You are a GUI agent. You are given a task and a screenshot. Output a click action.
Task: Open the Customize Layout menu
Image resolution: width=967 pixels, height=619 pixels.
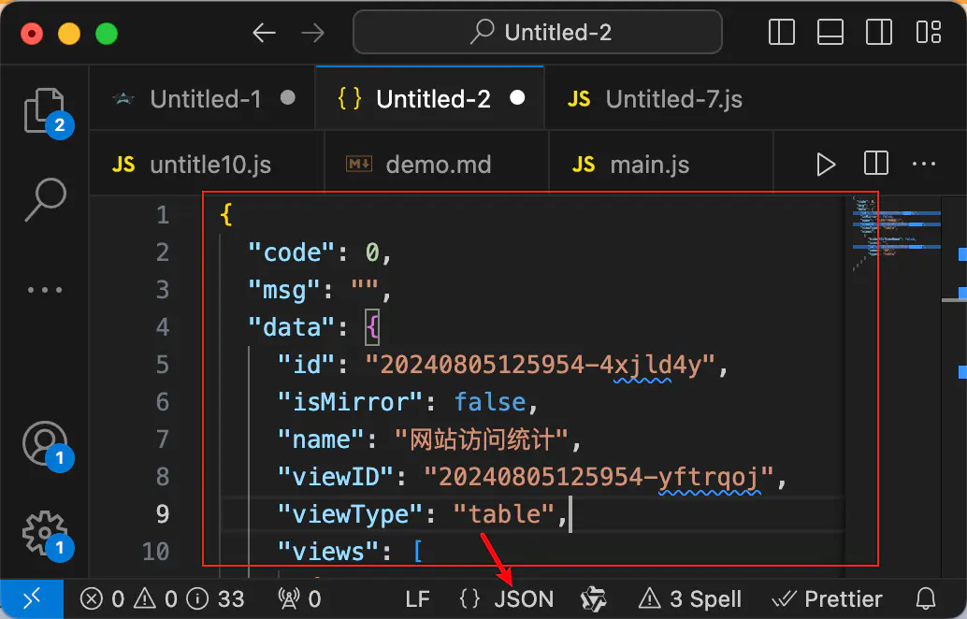[x=929, y=33]
